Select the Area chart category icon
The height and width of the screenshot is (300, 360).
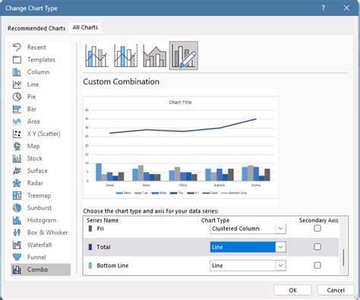[17, 122]
